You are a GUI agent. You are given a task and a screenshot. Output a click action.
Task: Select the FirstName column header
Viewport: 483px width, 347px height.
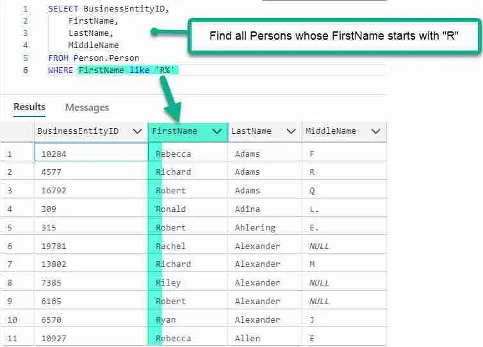click(x=188, y=132)
